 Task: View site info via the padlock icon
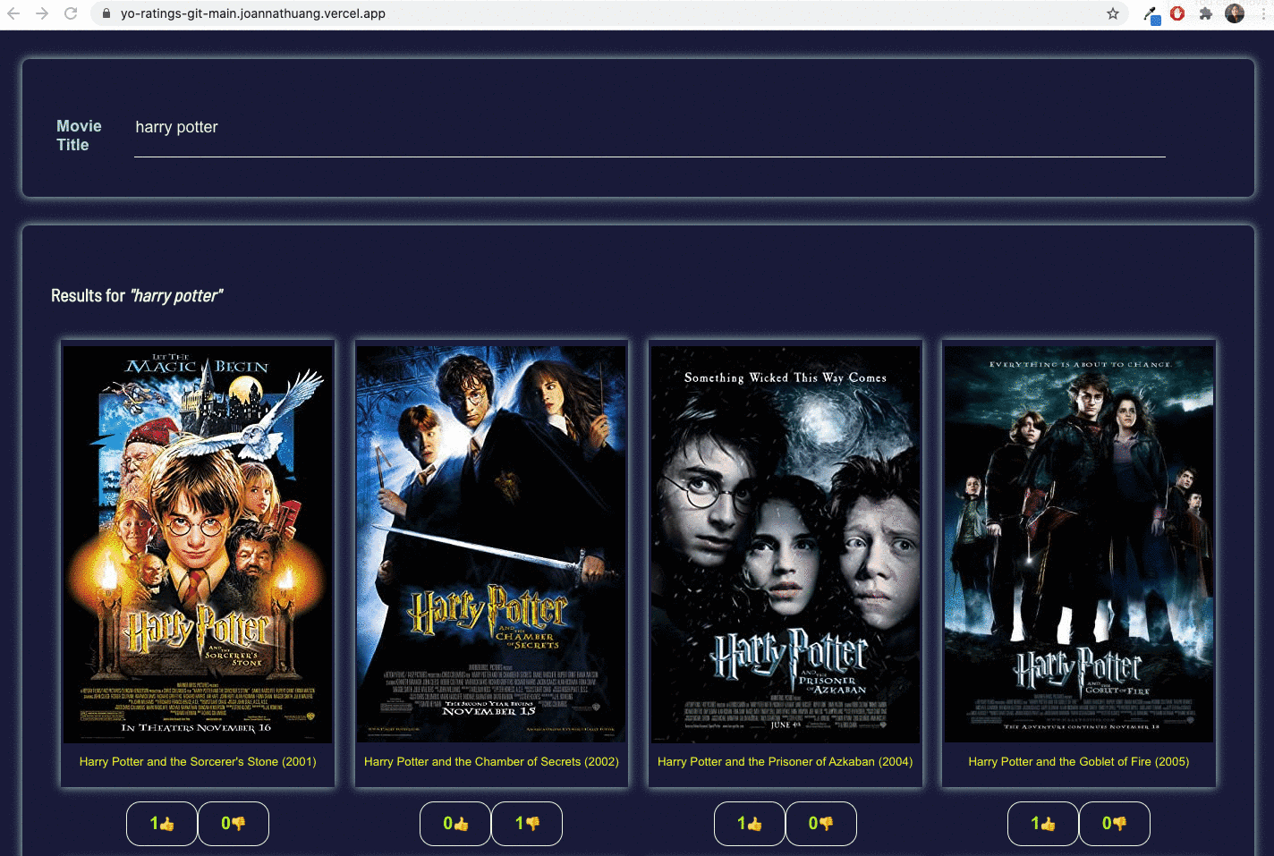coord(106,13)
